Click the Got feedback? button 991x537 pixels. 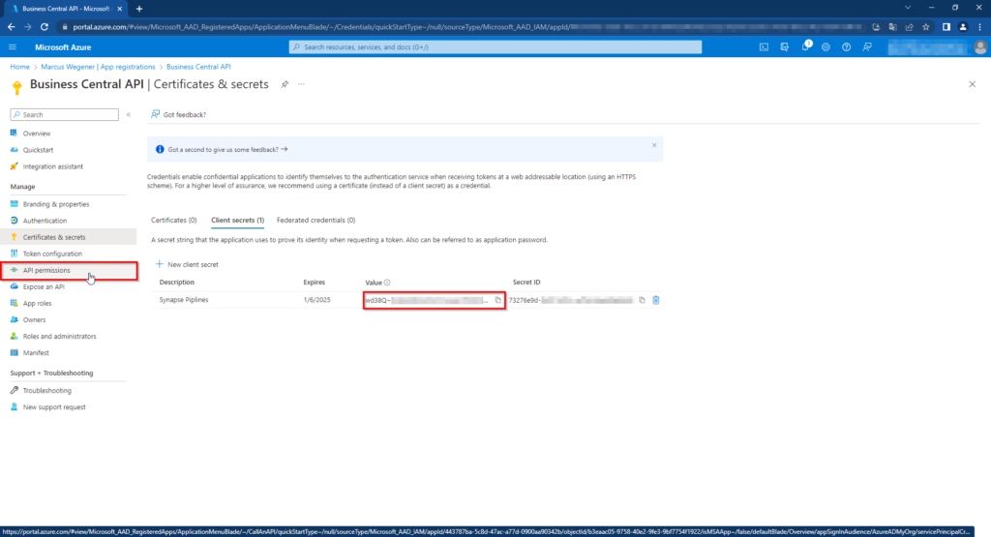[x=179, y=114]
